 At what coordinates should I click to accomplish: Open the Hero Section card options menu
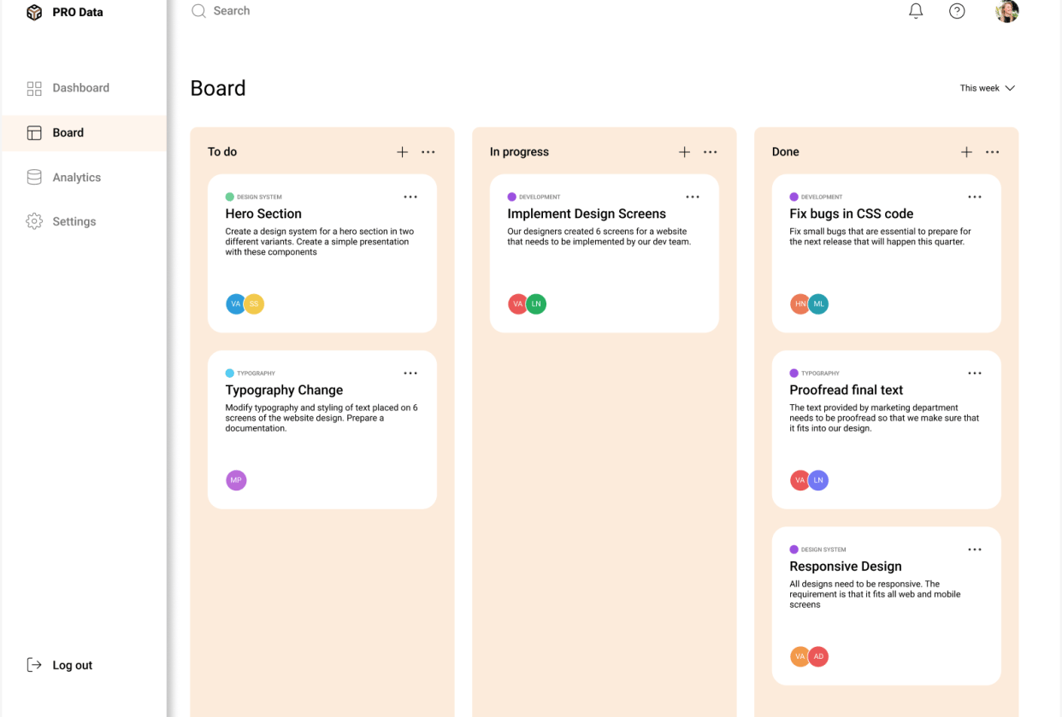pos(410,197)
